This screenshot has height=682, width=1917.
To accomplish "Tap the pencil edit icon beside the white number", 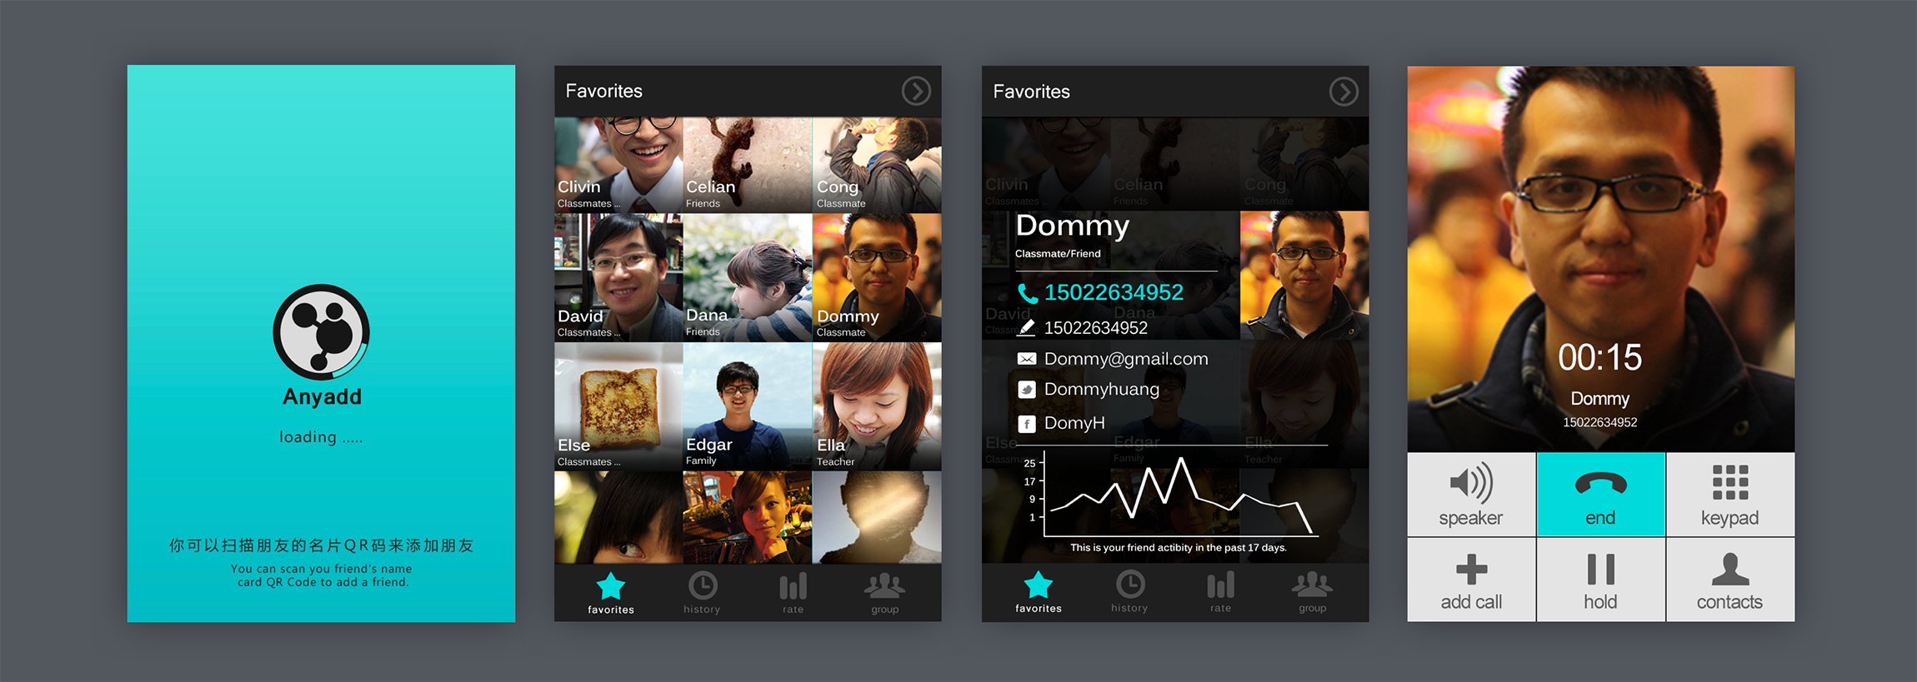I will [x=1026, y=328].
